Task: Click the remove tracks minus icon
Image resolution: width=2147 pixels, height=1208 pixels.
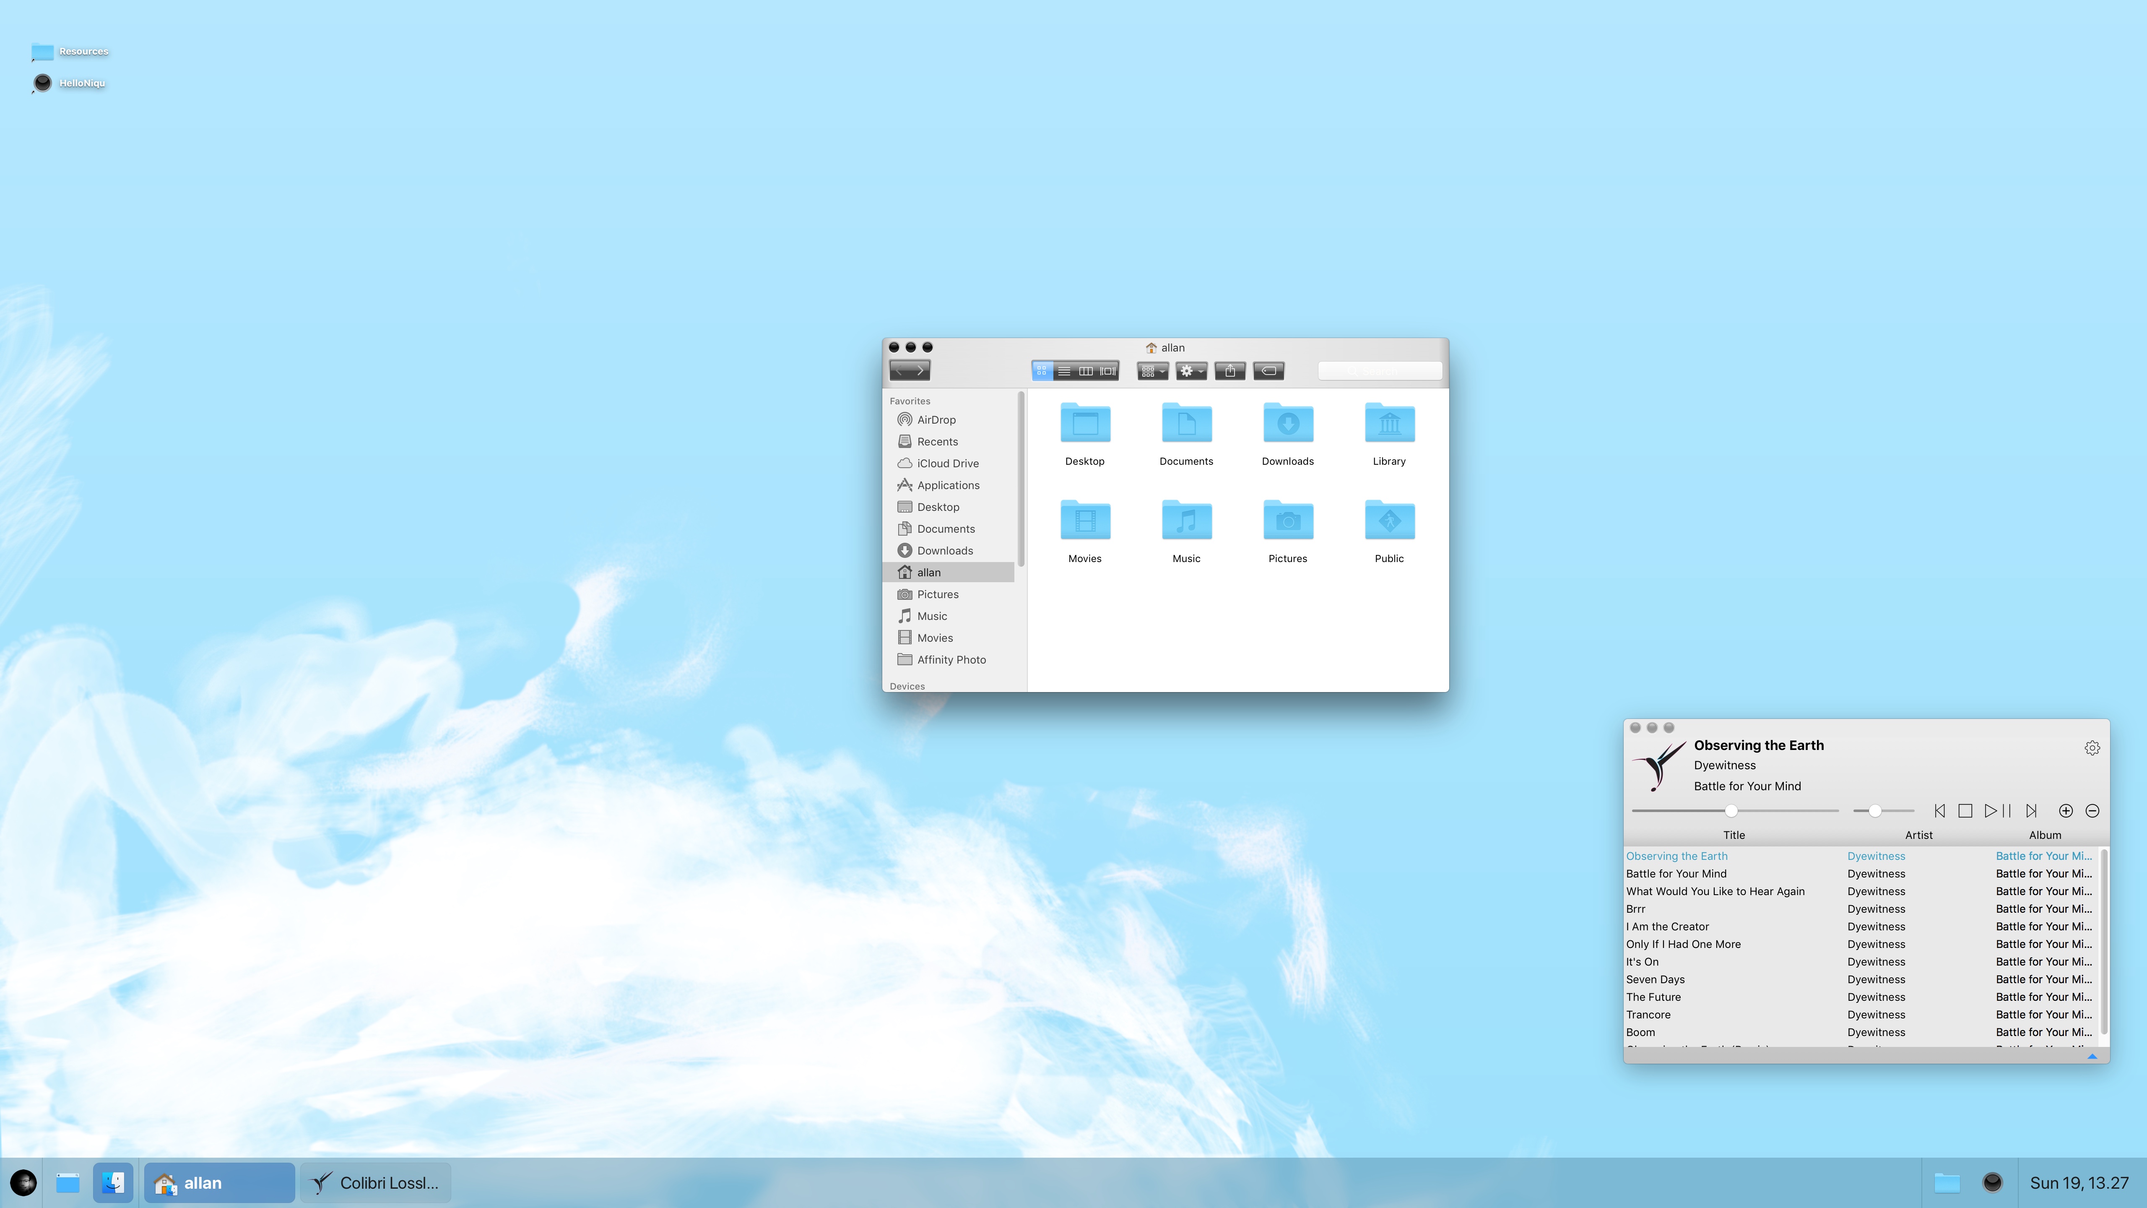Action: (x=2092, y=810)
